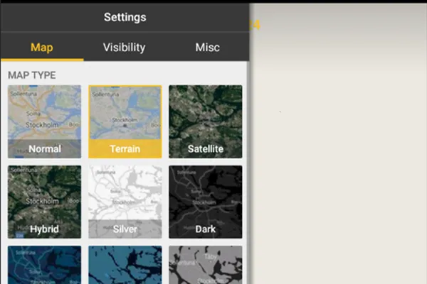Choose the Dark map theme
Screen dimensions: 427x284
(205, 202)
